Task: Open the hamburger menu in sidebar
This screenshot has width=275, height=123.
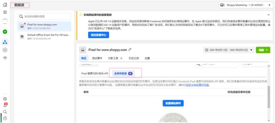Action: [5, 12]
